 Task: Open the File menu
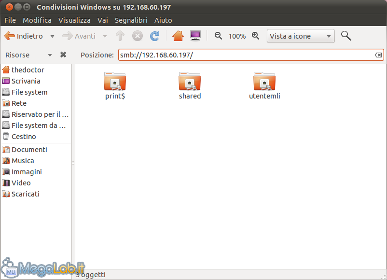(x=10, y=20)
